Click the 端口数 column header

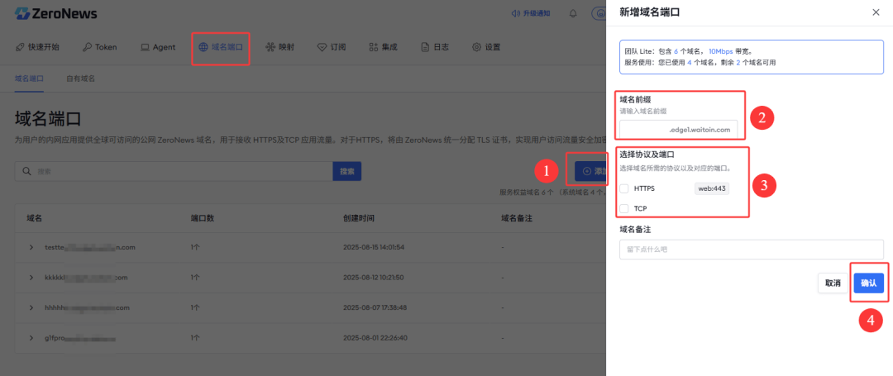click(x=203, y=218)
